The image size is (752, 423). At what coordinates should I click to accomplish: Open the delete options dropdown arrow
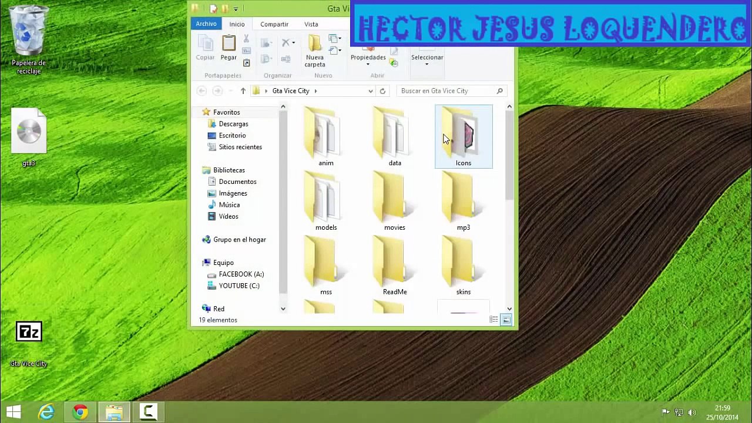tap(293, 43)
